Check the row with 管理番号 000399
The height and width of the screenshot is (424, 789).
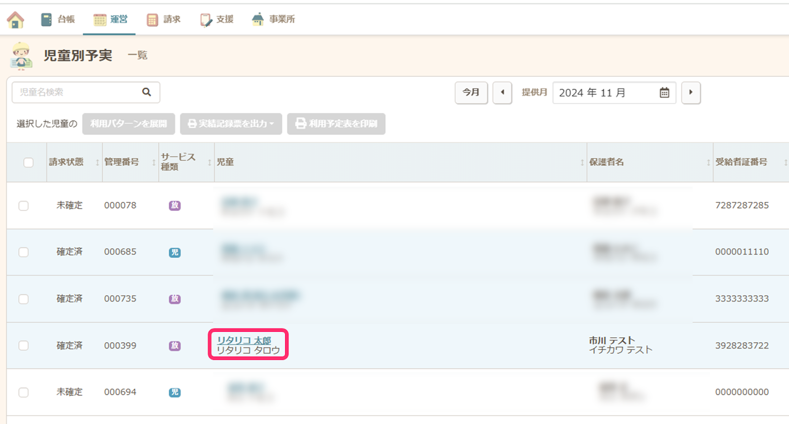click(x=24, y=346)
